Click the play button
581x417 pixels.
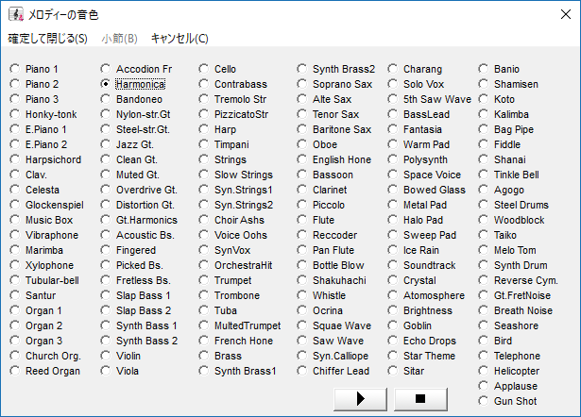361,399
